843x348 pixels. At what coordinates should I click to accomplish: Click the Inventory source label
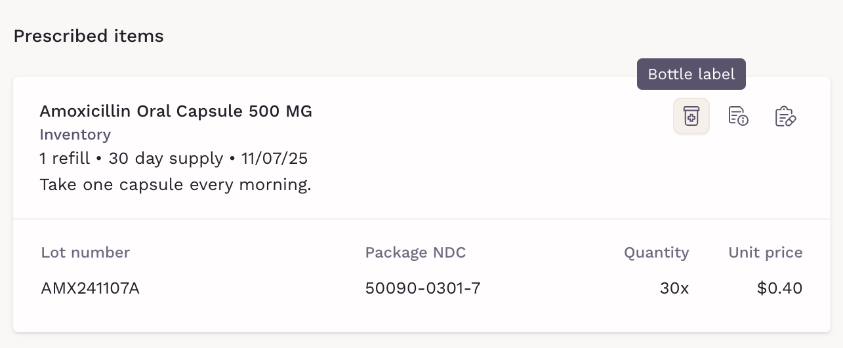click(x=75, y=135)
